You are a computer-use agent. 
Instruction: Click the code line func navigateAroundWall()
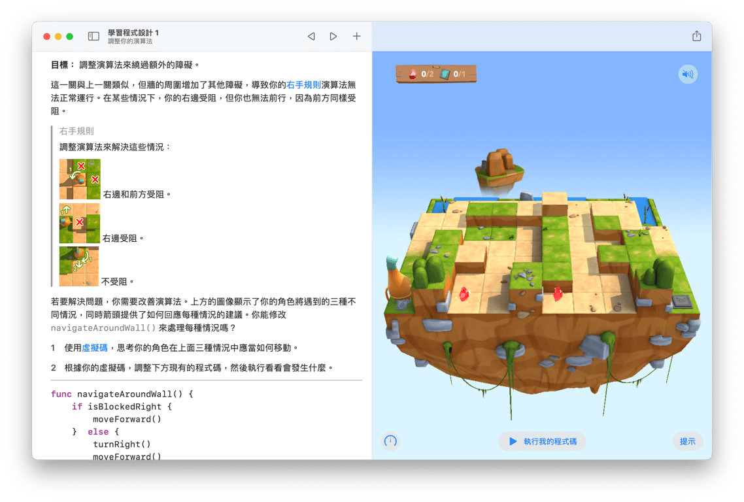(122, 393)
